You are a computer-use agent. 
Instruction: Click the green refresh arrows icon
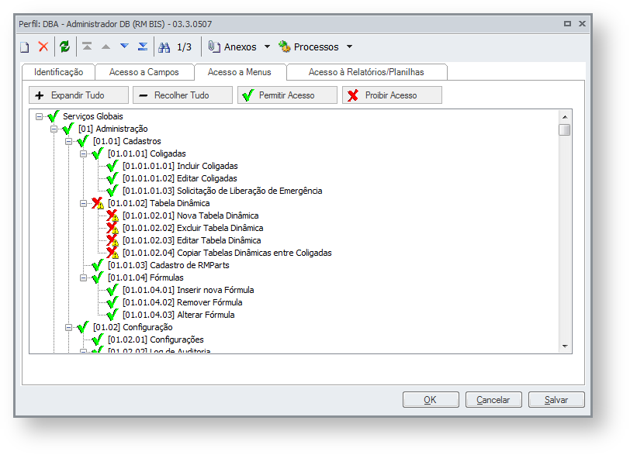(x=64, y=47)
